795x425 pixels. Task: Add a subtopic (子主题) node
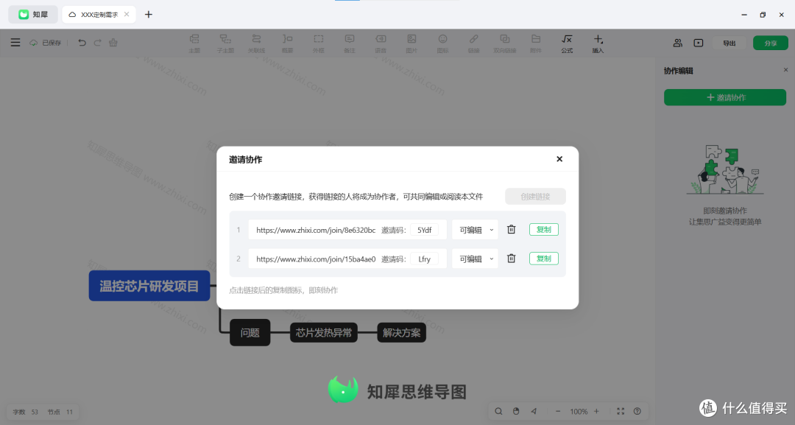[225, 43]
